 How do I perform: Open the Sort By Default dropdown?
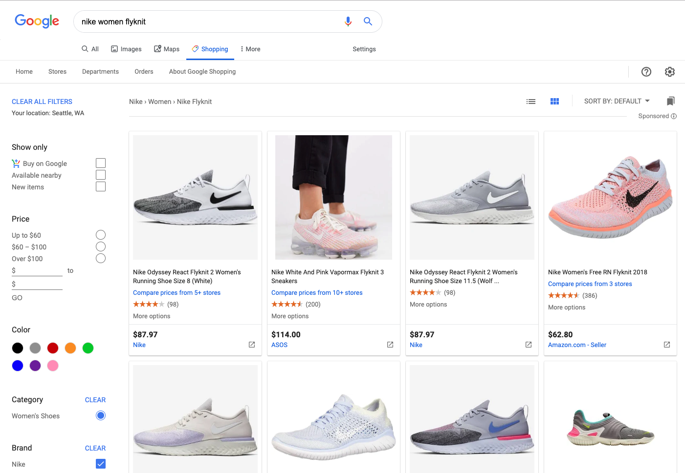point(617,101)
